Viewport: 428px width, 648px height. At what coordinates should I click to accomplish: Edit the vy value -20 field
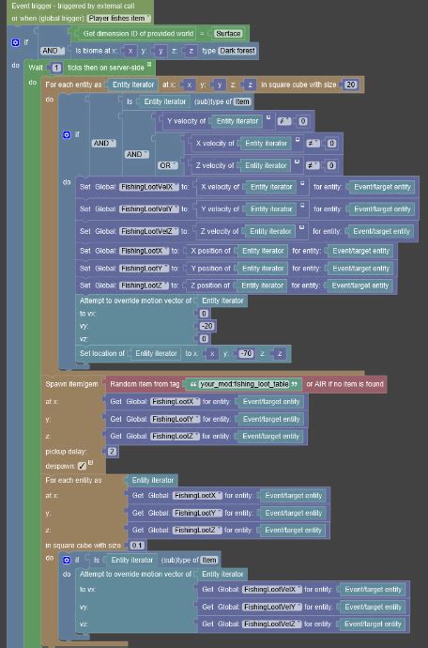point(207,326)
